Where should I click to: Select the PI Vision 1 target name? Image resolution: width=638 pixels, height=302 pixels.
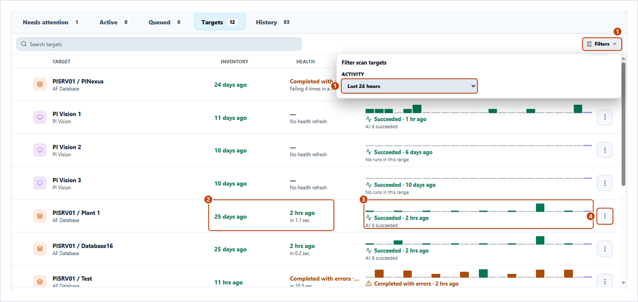[67, 114]
